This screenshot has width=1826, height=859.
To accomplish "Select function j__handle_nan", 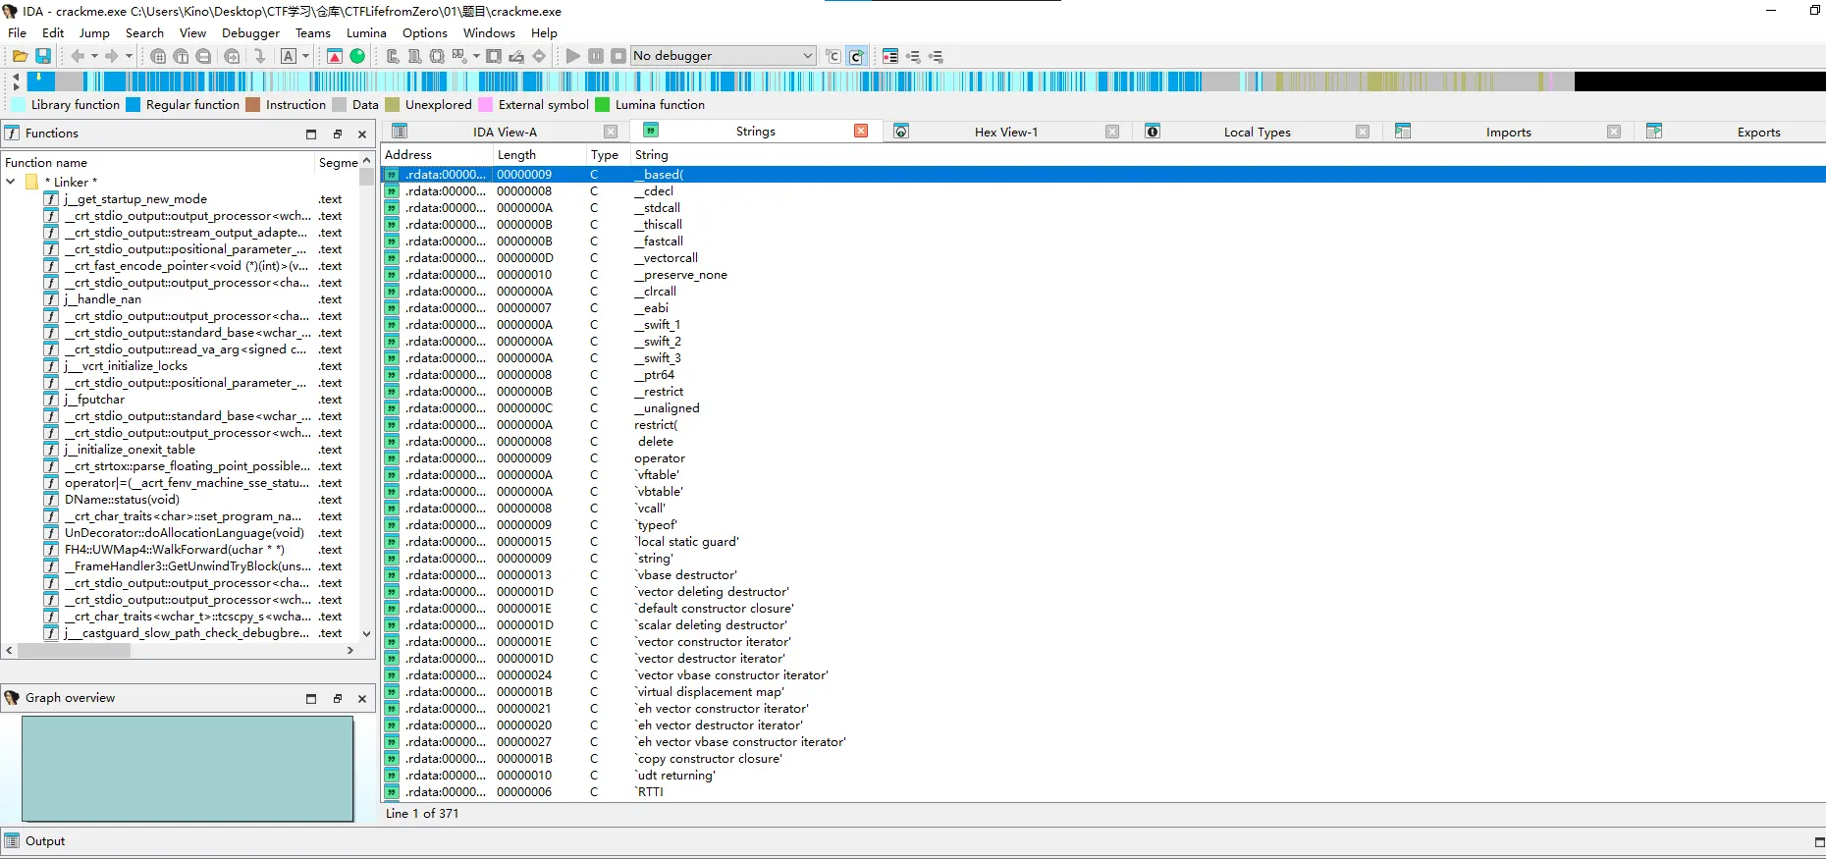I will point(103,298).
